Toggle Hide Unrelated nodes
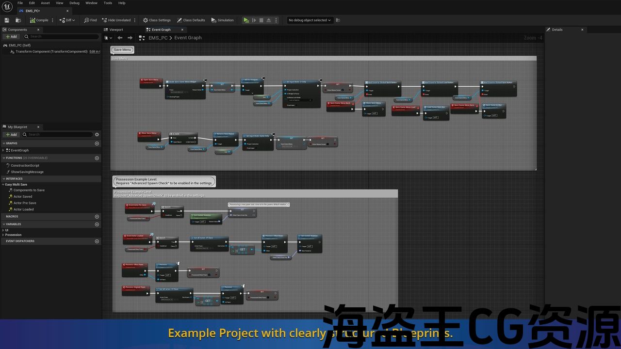The image size is (621, 349). click(116, 20)
